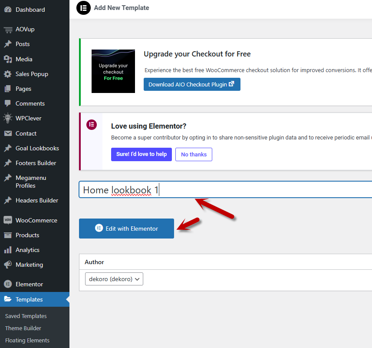Open Floating Elements submenu link
Screen dimensions: 372x348
tap(27, 340)
